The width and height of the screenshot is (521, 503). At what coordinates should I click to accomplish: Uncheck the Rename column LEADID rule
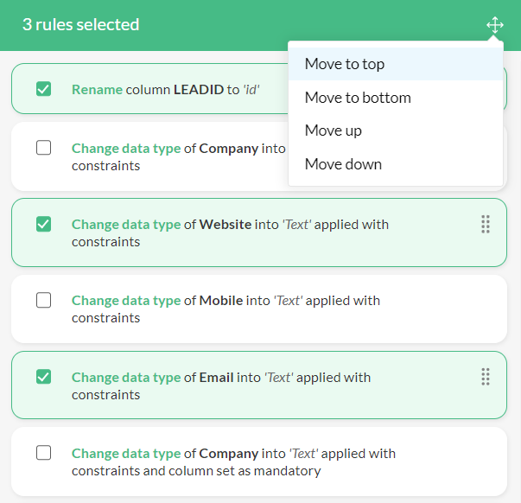tap(44, 89)
